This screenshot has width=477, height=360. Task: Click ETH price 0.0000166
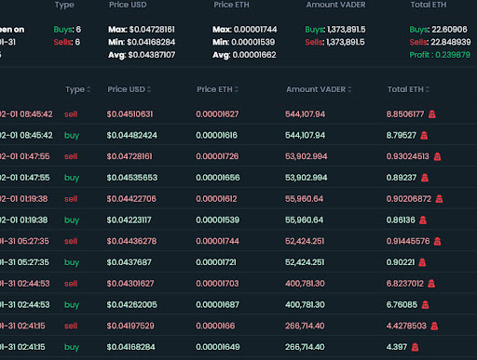(x=215, y=326)
